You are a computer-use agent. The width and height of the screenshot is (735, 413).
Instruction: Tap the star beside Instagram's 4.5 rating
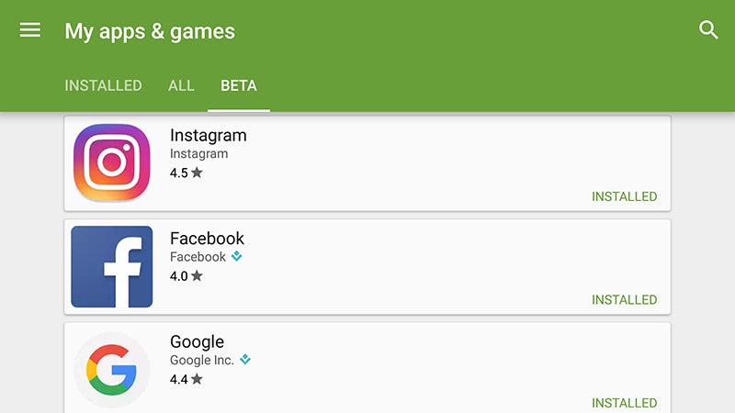(x=197, y=173)
